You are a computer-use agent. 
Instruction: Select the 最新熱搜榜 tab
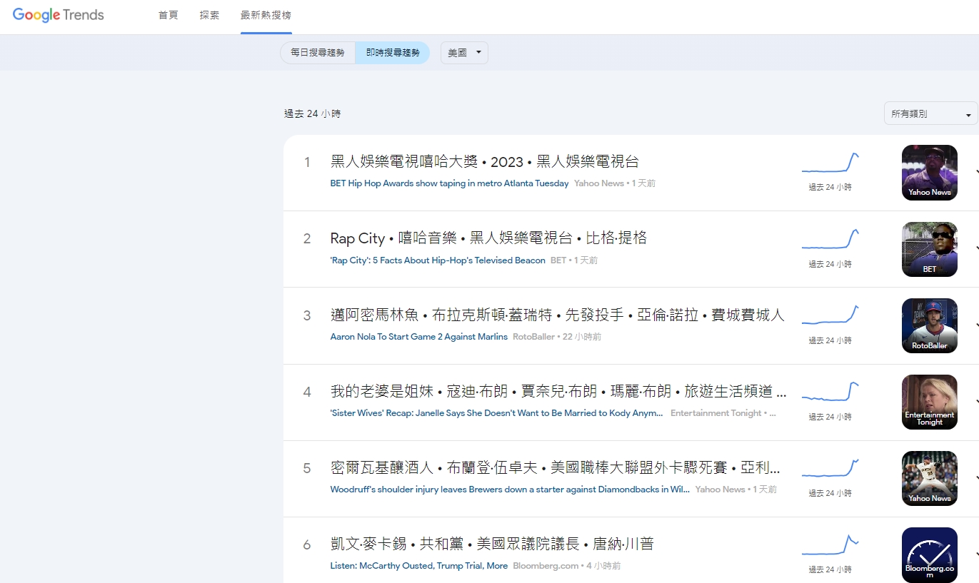266,16
